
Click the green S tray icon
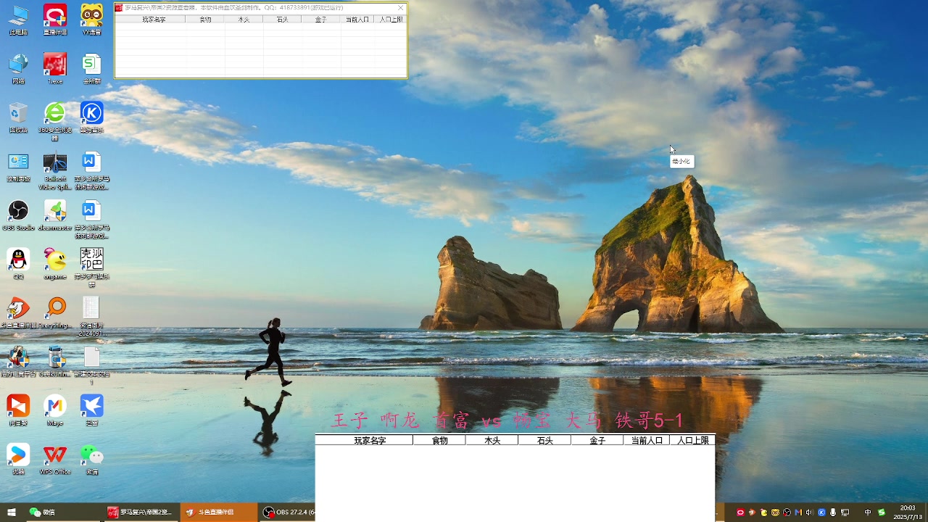(x=882, y=513)
